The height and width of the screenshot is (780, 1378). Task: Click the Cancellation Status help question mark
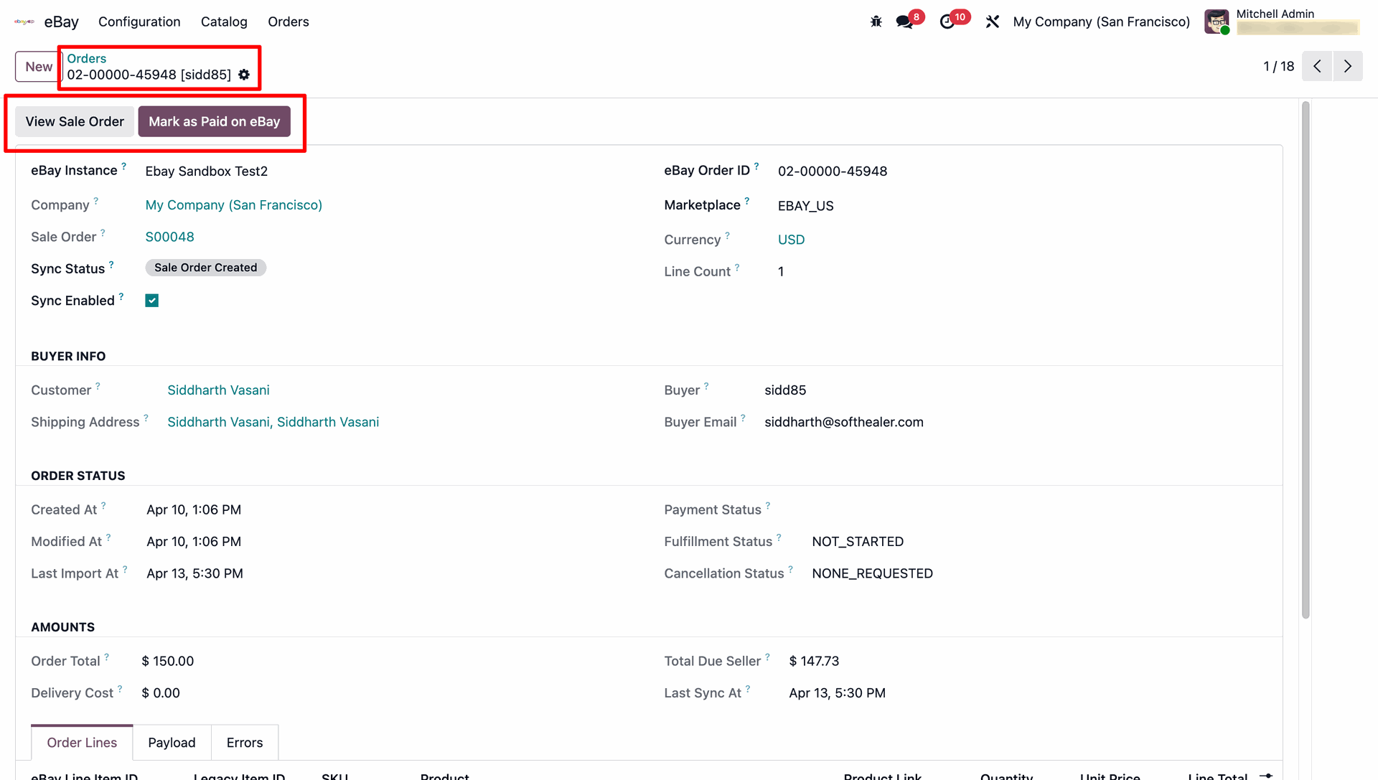tap(791, 569)
